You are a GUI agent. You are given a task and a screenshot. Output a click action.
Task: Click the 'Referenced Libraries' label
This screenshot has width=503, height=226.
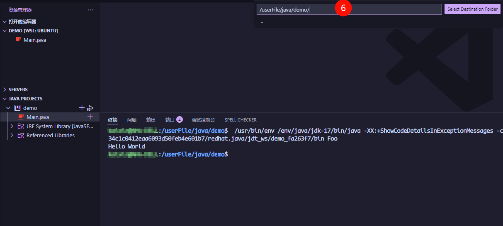click(51, 135)
